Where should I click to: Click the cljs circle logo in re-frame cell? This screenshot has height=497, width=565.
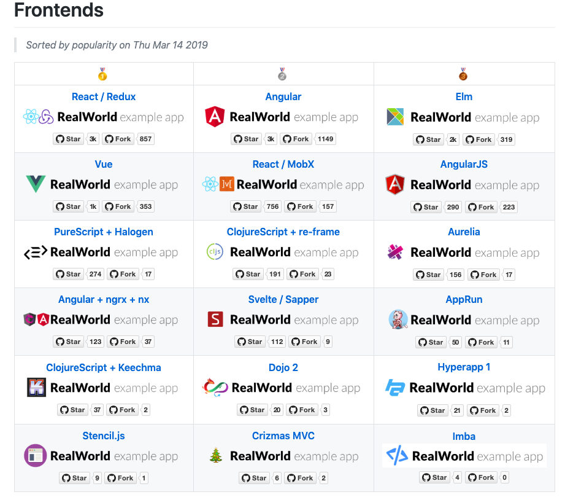[215, 251]
